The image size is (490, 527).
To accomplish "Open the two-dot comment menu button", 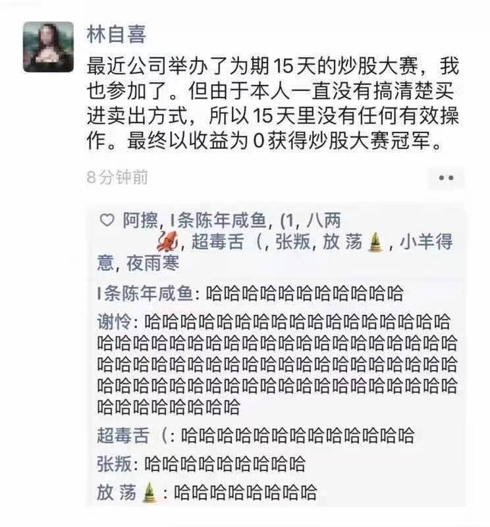I will (446, 178).
